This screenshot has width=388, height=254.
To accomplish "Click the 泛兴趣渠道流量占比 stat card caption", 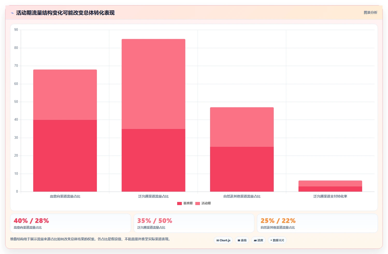I will (151, 228).
